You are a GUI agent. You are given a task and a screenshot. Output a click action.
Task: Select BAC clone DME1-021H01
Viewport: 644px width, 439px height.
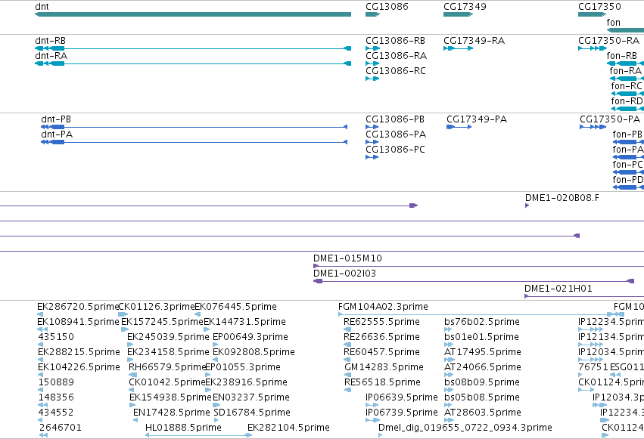click(x=584, y=296)
